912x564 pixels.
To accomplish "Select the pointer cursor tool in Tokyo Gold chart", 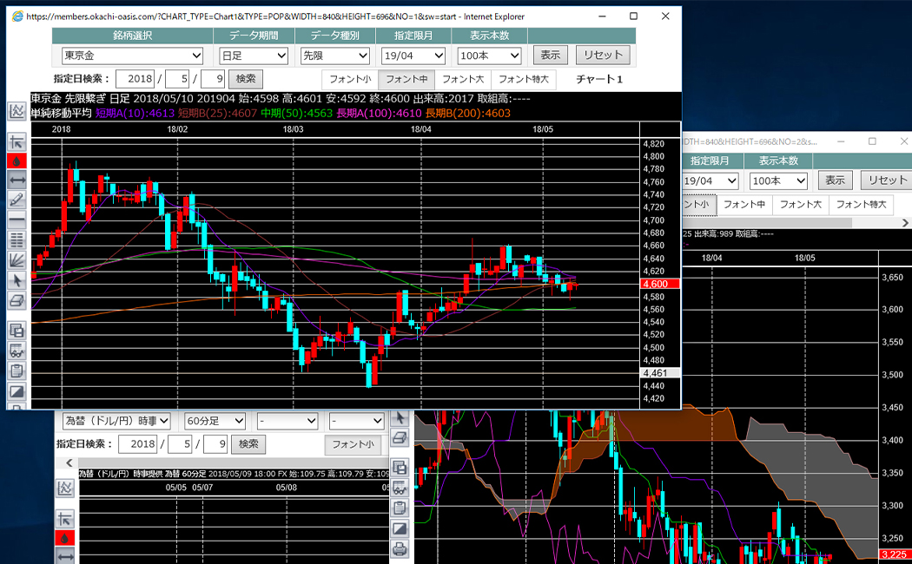I will [x=17, y=279].
